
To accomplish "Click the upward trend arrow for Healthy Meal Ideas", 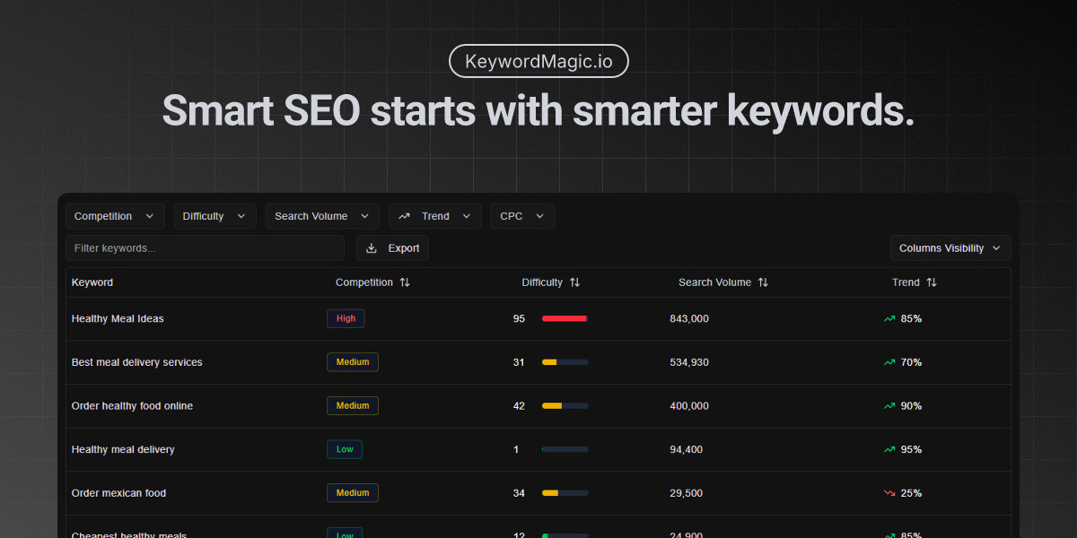I will (889, 318).
